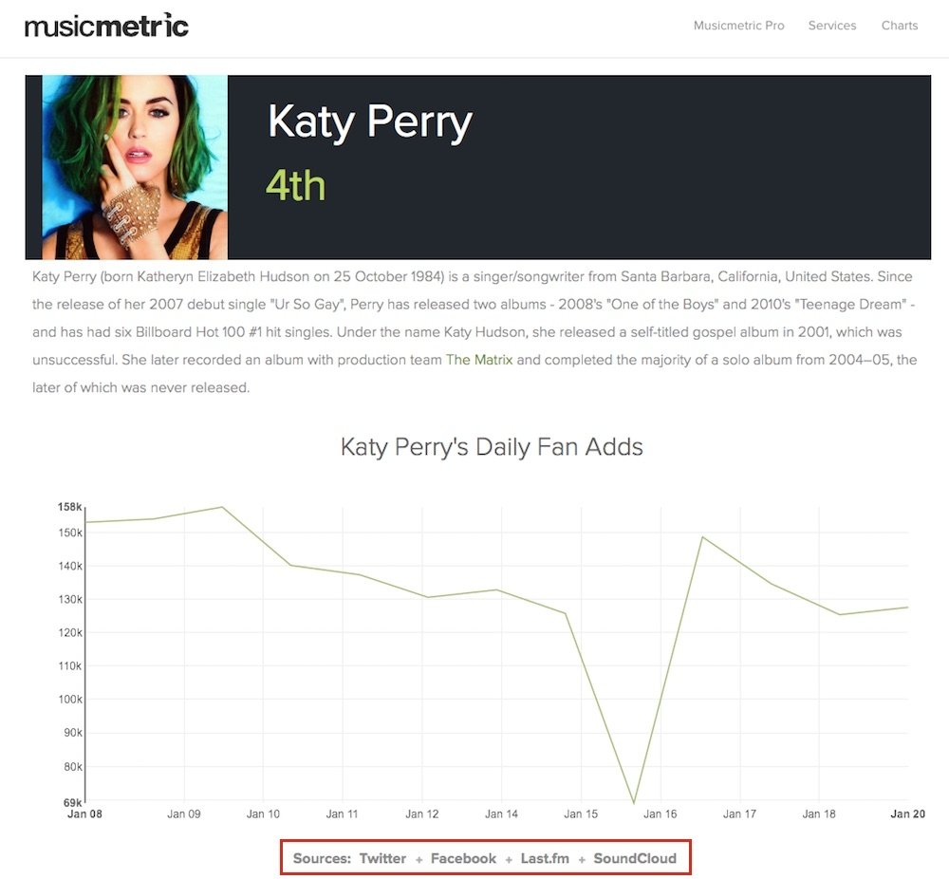Select the Last.fm source

click(x=545, y=858)
